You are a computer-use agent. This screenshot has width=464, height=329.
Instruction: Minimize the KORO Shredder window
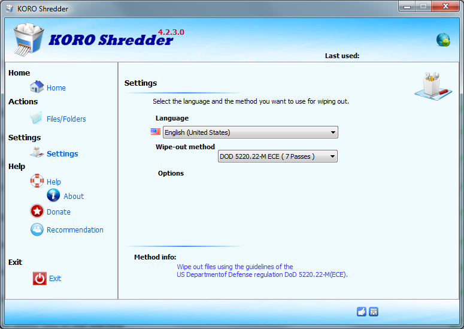tap(407, 7)
